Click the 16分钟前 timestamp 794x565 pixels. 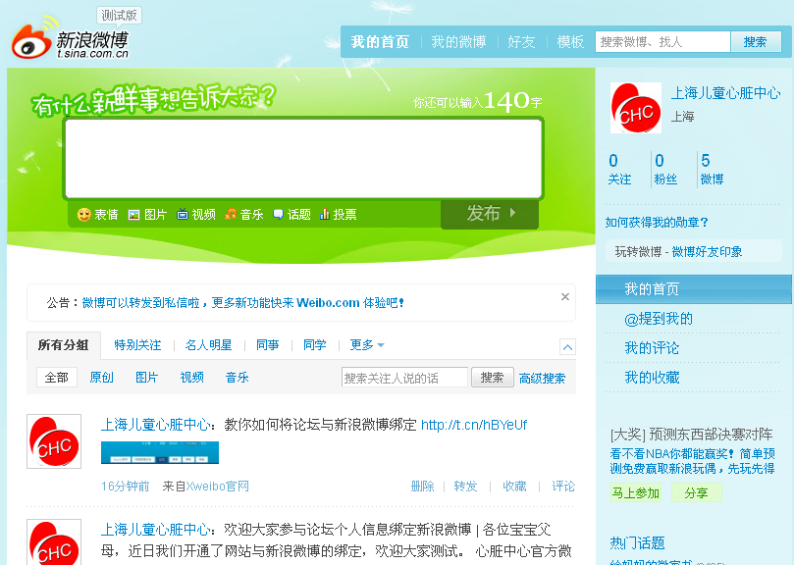coord(125,487)
